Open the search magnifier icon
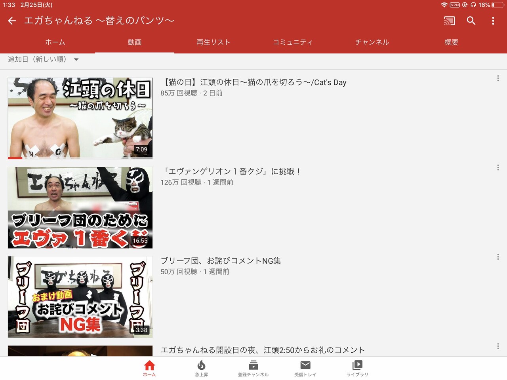Viewport: 507px width, 380px height. click(x=471, y=21)
